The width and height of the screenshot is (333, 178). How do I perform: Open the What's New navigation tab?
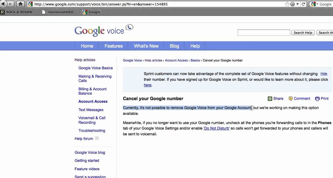[146, 46]
